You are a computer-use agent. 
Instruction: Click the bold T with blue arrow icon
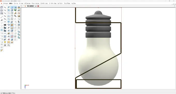pyautogui.click(x=19, y=22)
